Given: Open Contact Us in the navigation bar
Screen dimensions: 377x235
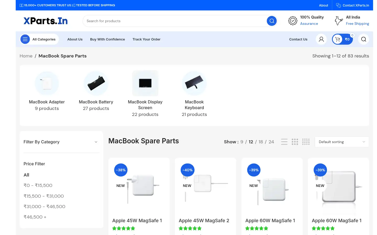Looking at the screenshot, I should tap(298, 39).
